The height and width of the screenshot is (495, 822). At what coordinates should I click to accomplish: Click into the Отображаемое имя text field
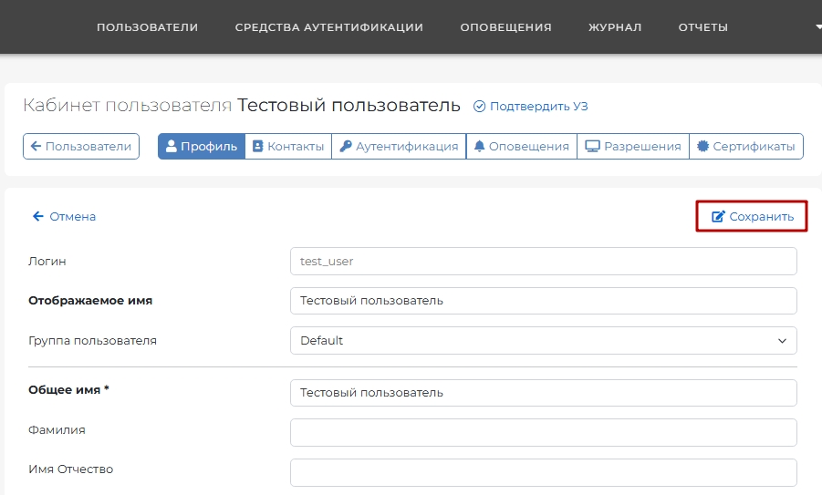[543, 301]
